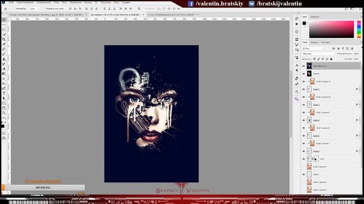Select the Lasso tool

[x=4, y=29]
